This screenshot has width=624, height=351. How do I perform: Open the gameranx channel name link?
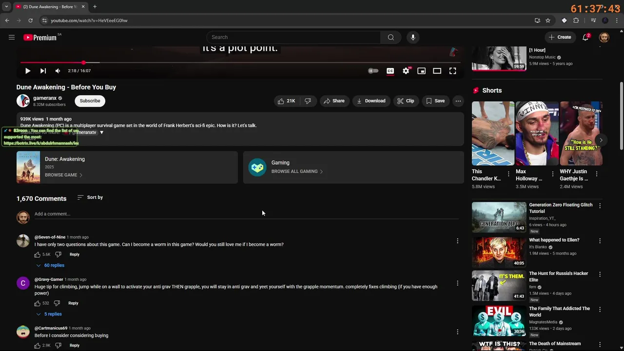click(x=45, y=98)
